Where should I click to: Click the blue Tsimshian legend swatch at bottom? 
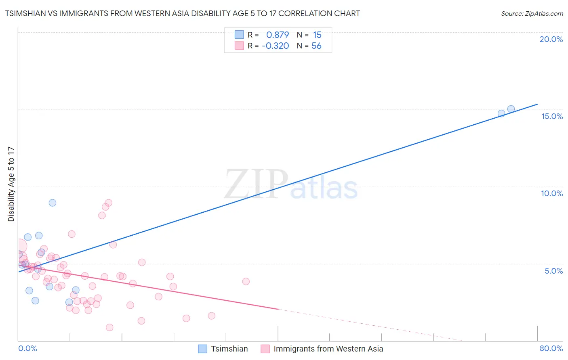click(202, 349)
